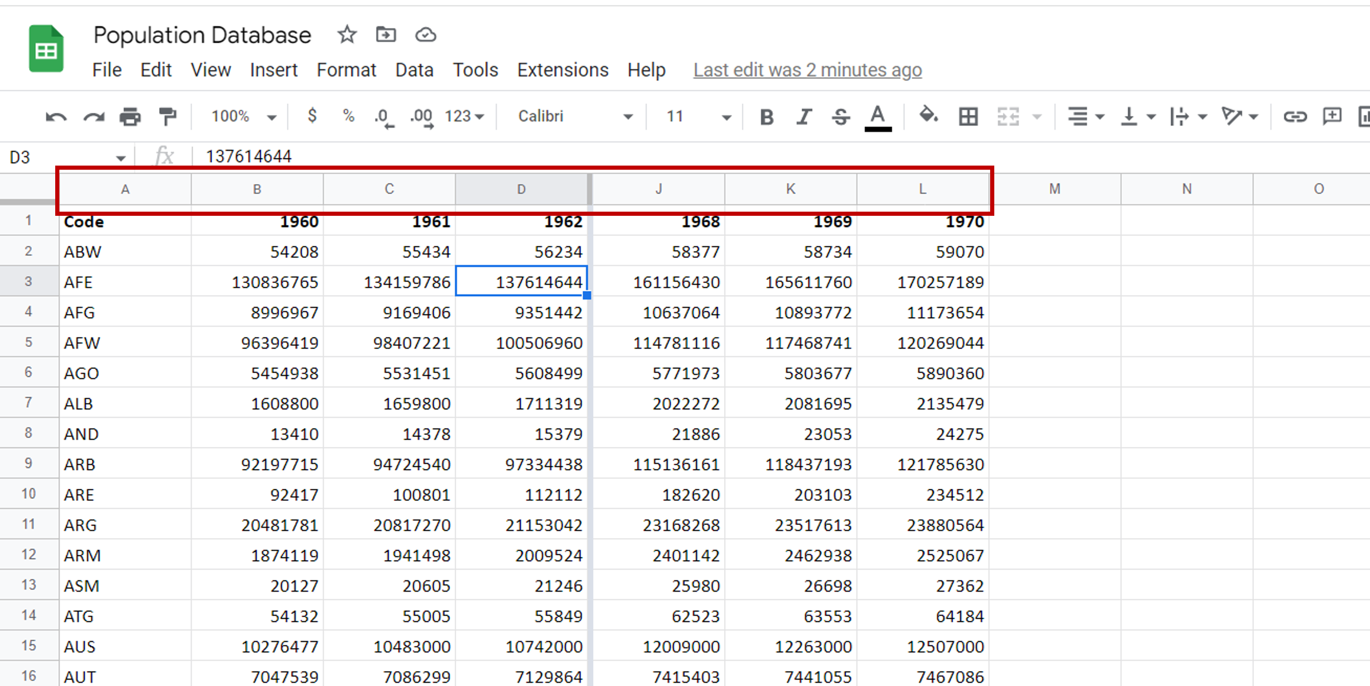The height and width of the screenshot is (686, 1370).
Task: Click the AFG code cell
Action: pyautogui.click(x=125, y=312)
